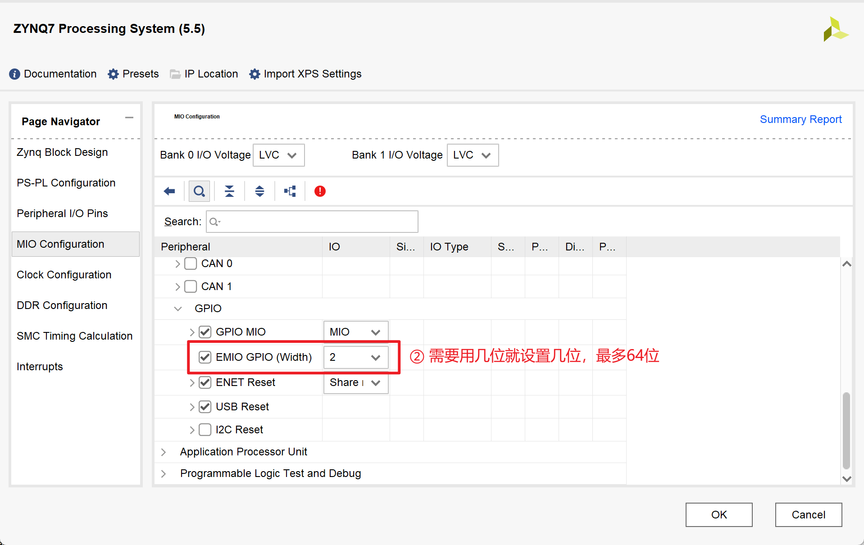Open IP Location folder option

[x=204, y=74]
